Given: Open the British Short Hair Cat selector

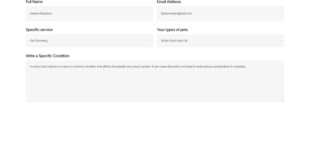Looking at the screenshot, I should pos(220,41).
